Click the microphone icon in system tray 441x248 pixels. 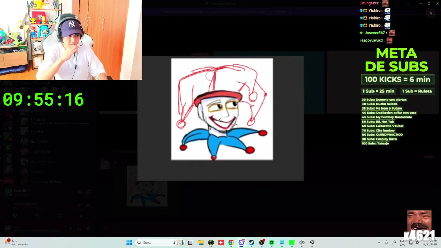point(386,242)
